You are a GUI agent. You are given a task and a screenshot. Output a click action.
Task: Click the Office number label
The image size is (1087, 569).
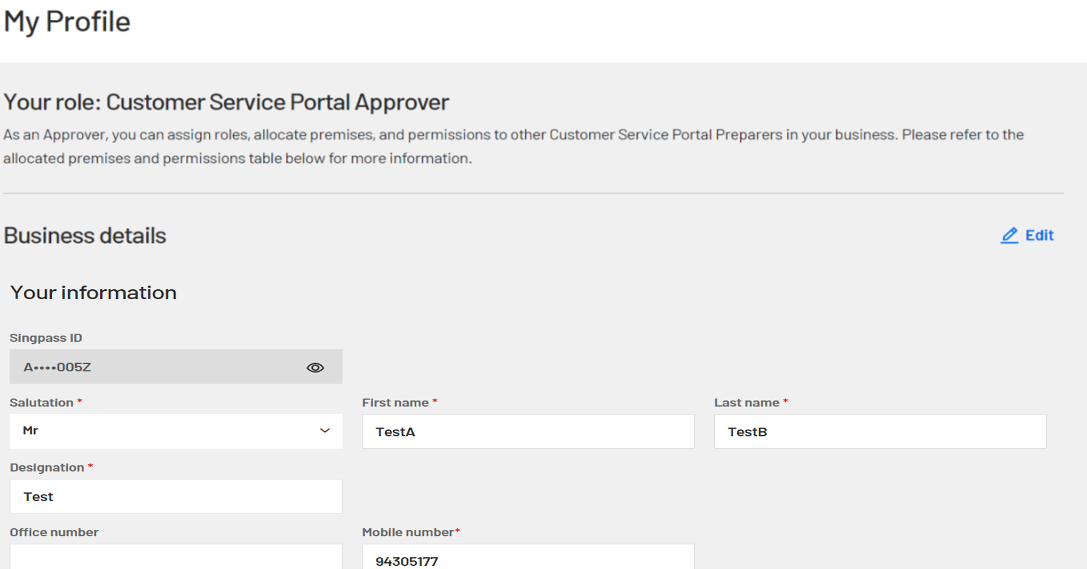(x=54, y=532)
